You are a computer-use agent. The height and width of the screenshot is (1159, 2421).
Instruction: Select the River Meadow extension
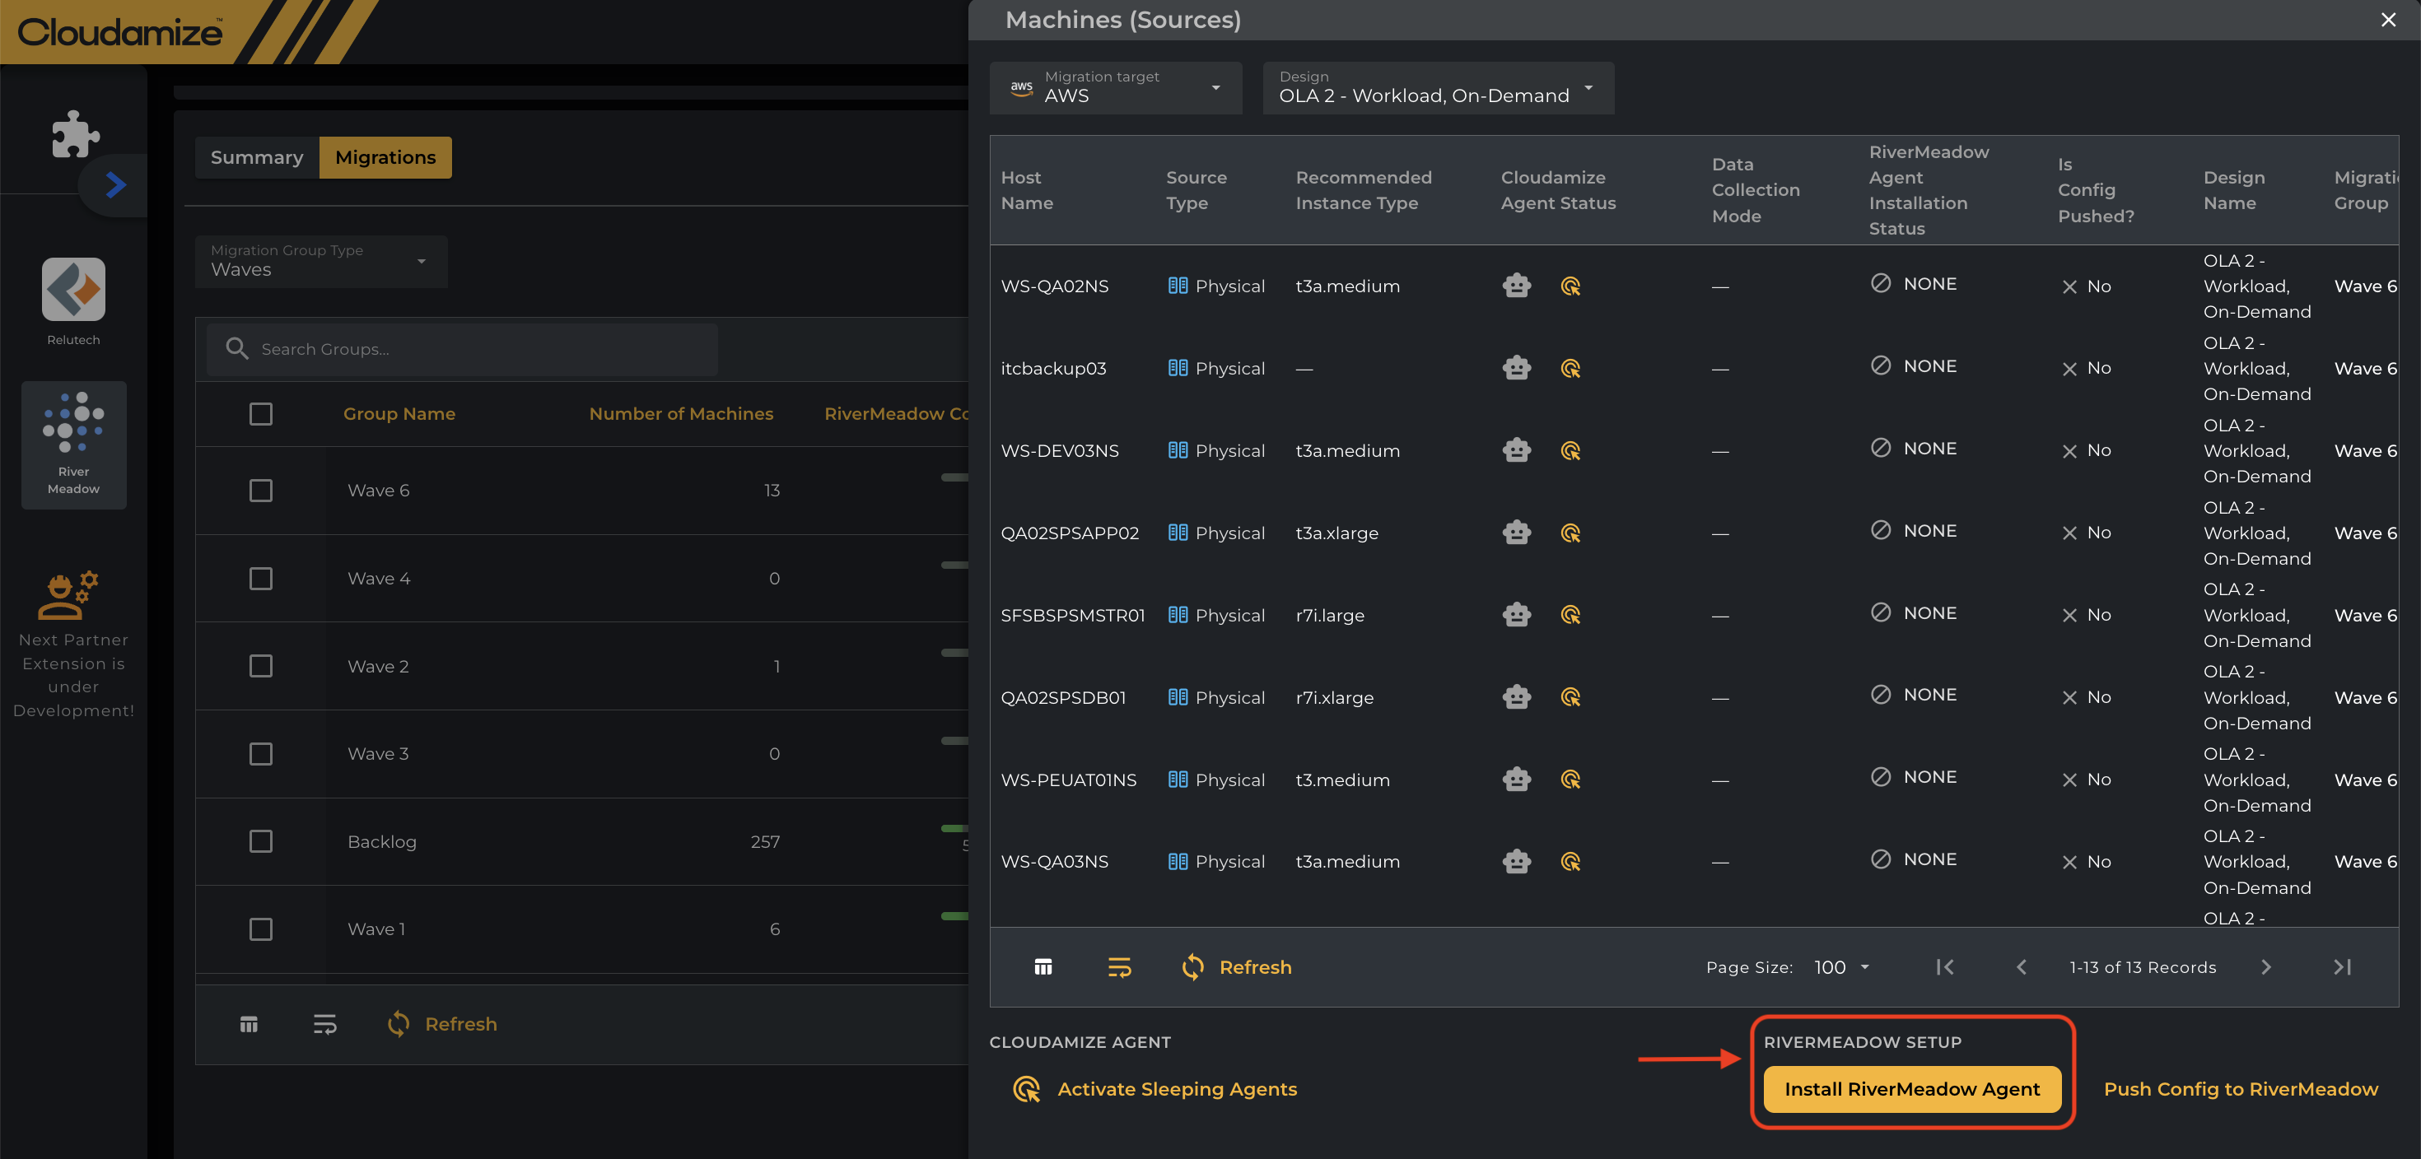(73, 445)
